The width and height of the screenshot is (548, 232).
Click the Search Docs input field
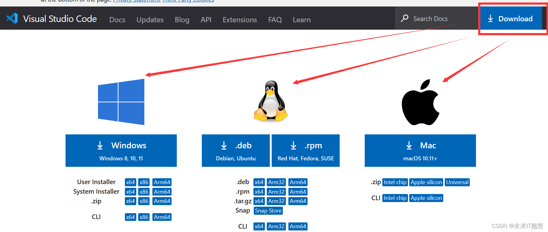click(x=436, y=19)
